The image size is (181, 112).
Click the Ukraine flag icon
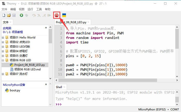64,15
